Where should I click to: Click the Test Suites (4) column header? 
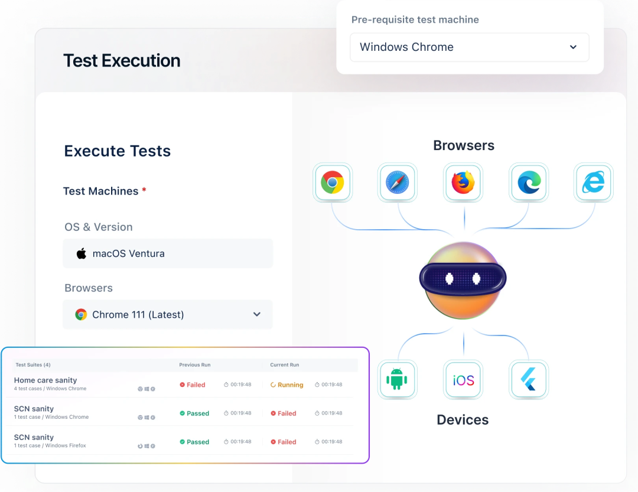[33, 364]
